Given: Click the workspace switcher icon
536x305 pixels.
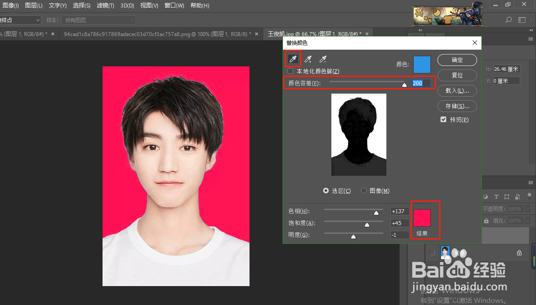Looking at the screenshot, I should tap(522, 20).
